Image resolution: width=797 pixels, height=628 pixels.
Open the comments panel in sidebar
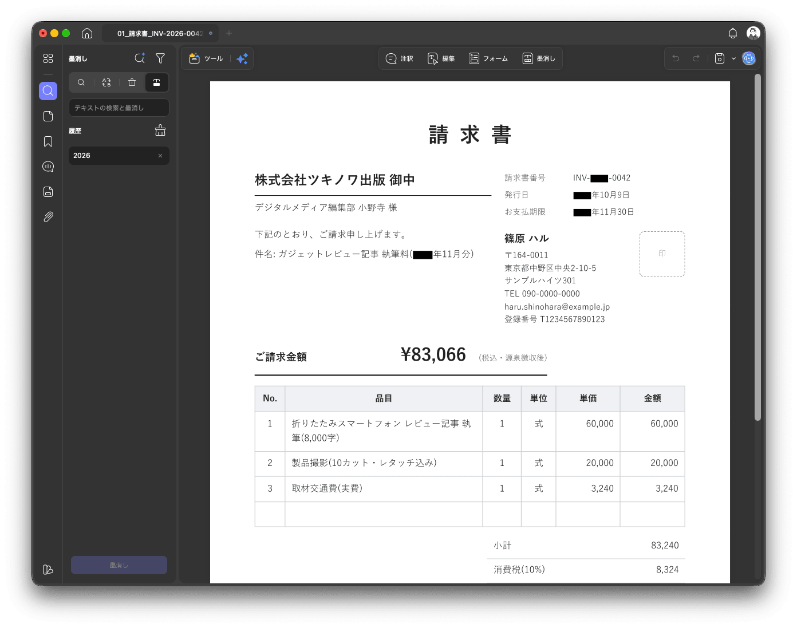coord(48,167)
